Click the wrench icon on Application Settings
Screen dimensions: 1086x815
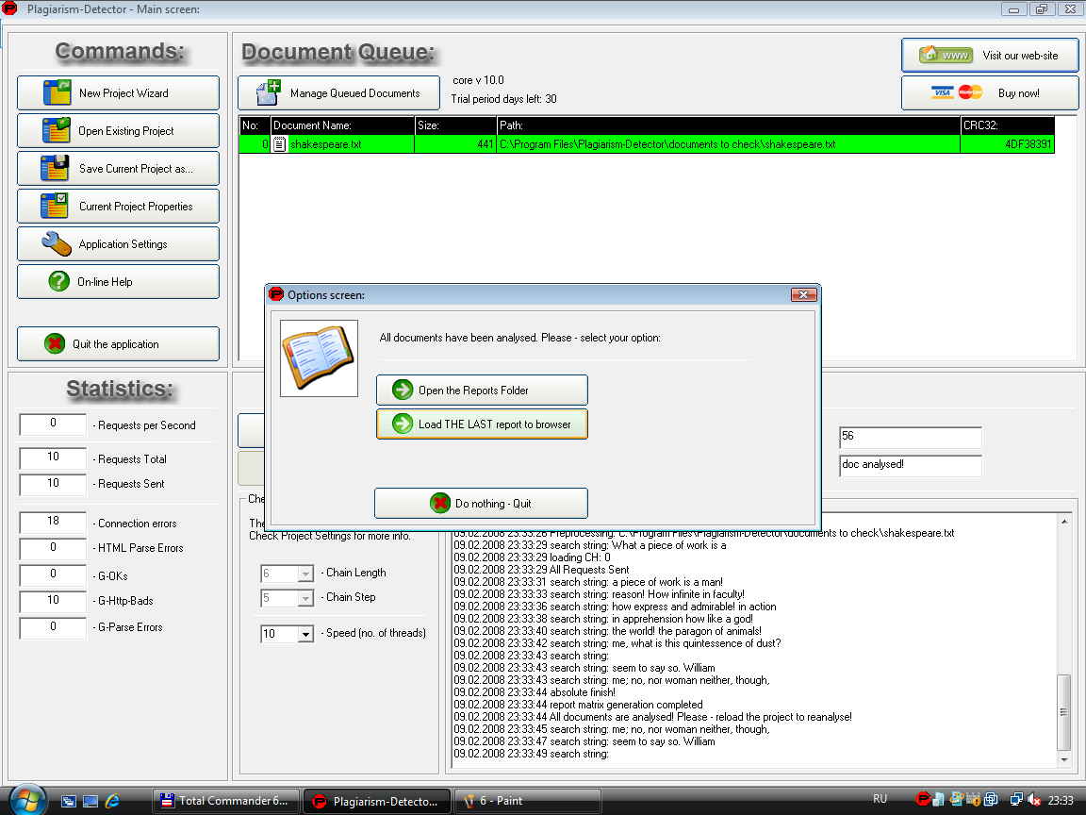click(x=57, y=244)
